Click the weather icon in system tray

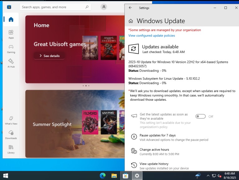pos(198,176)
